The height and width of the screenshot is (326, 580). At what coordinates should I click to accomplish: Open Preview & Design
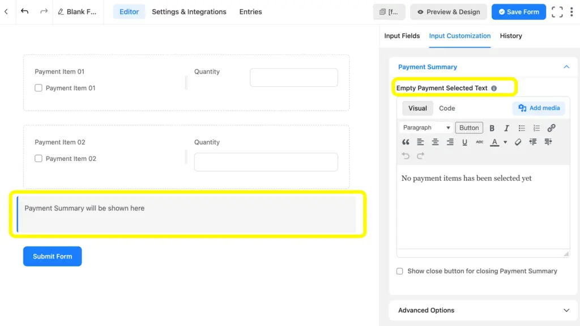(x=449, y=12)
